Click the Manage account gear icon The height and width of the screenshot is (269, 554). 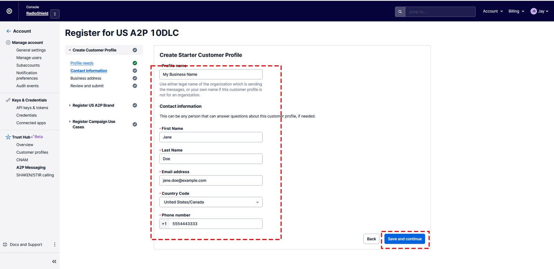8,43
